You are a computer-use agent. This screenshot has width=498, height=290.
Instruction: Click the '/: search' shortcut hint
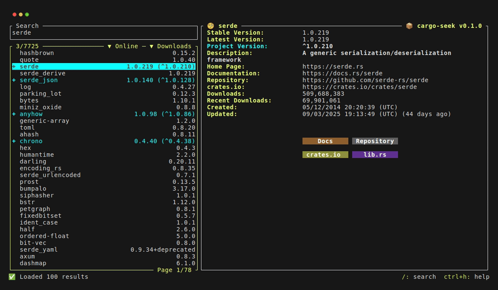pyautogui.click(x=419, y=277)
